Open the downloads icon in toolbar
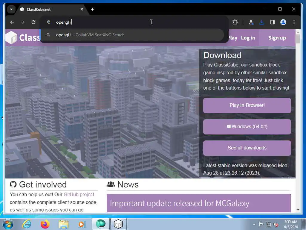The width and height of the screenshot is (306, 230). pyautogui.click(x=262, y=22)
